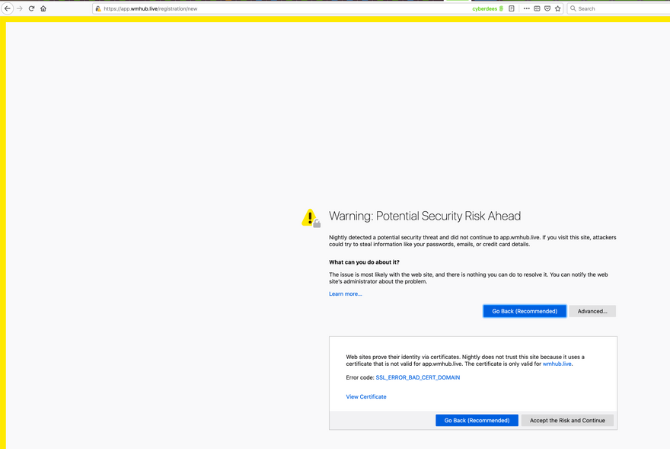Click the SSL_ERROR_BAD_CERT_DOMAIN error code
Screen dimensions: 670x449
pos(417,377)
